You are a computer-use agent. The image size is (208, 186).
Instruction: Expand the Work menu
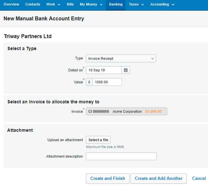[53, 5]
